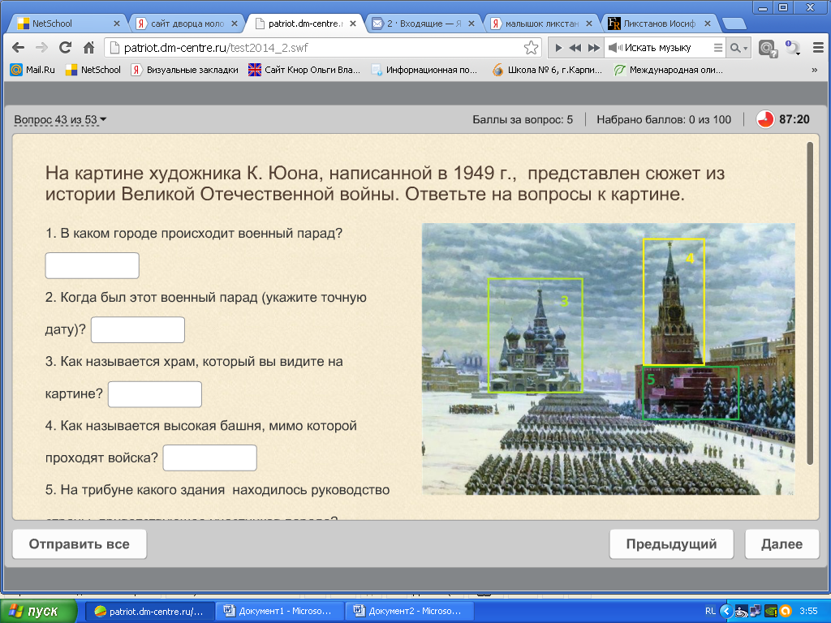The image size is (831, 623).
Task: Open the Информационная по... bookmark
Action: (x=424, y=70)
